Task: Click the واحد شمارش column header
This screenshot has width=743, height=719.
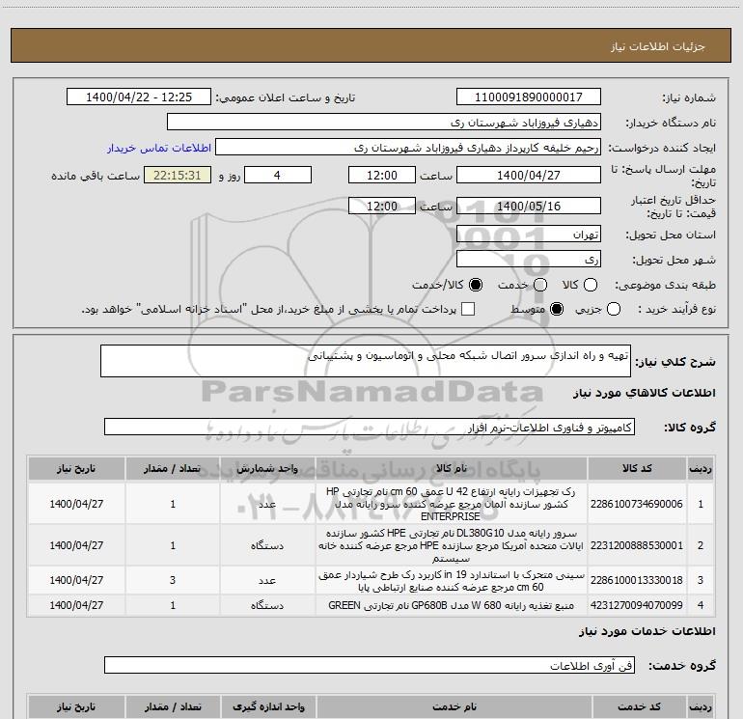Action: (x=267, y=468)
